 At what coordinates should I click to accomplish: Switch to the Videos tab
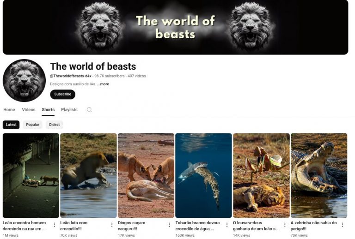click(29, 109)
